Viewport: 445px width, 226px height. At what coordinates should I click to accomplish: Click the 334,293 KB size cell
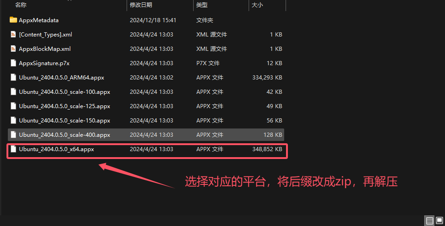pos(268,78)
